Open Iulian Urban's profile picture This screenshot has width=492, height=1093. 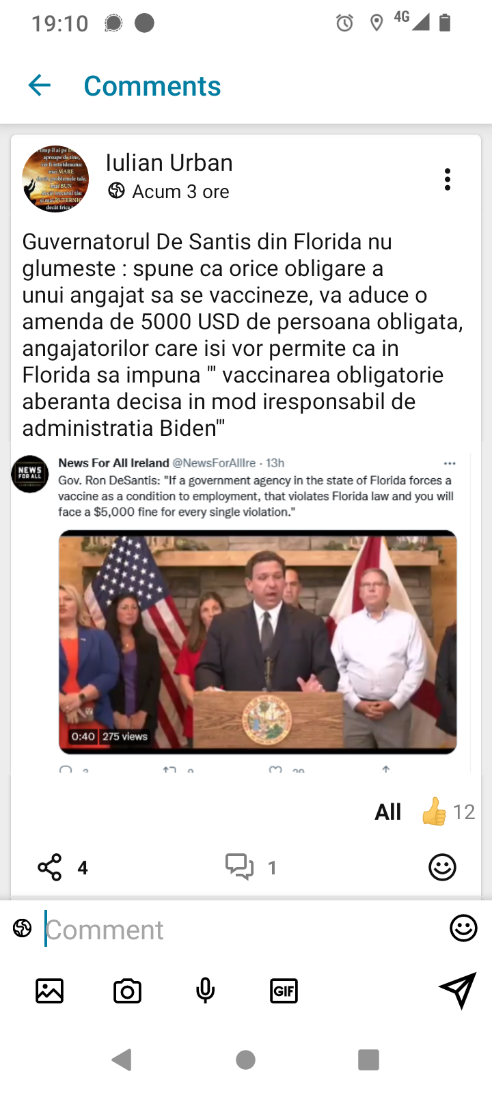point(55,178)
